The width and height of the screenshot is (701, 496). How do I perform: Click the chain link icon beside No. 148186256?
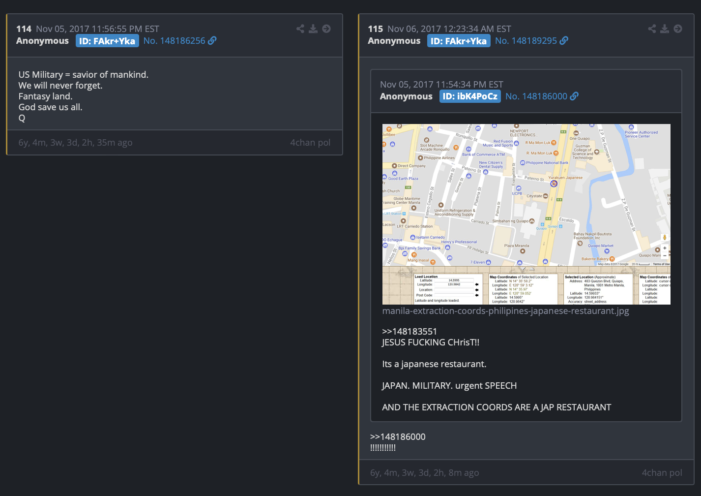(x=212, y=40)
